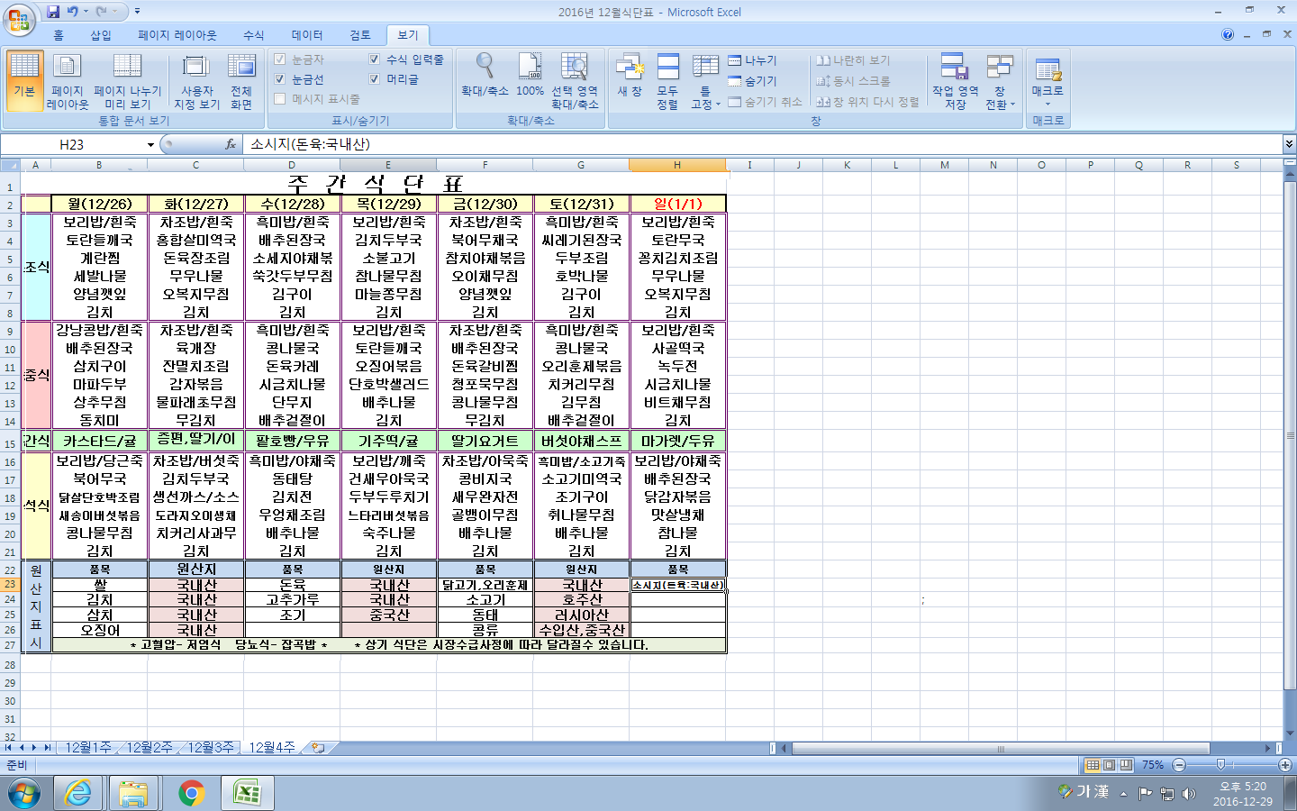1297x811 pixels.
Task: Open the 확대/축소 zoom dialog
Action: click(485, 76)
